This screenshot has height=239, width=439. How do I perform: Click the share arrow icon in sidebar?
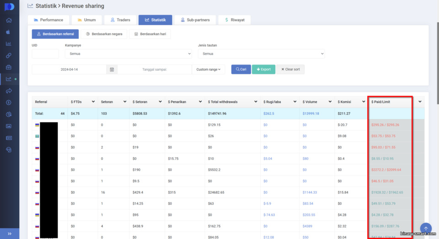coord(9,90)
